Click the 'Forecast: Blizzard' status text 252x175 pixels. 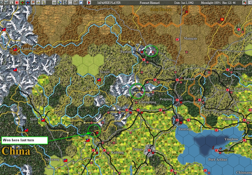[150, 3]
